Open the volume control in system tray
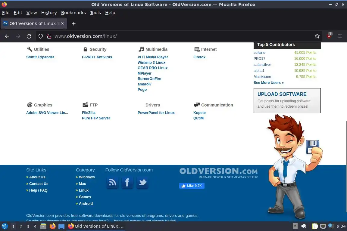The image size is (347, 231). 304,226
